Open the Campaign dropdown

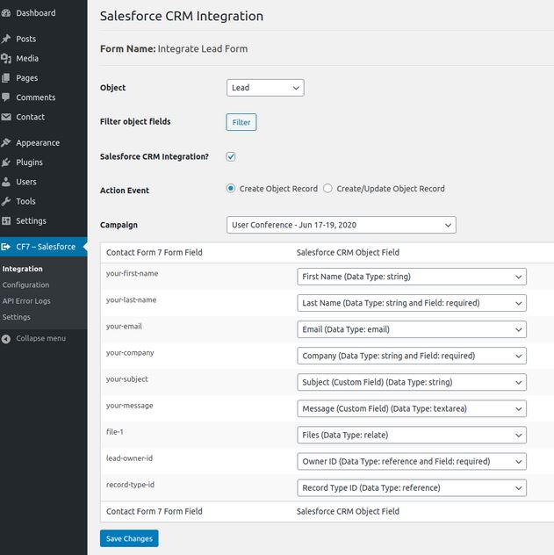coord(342,225)
